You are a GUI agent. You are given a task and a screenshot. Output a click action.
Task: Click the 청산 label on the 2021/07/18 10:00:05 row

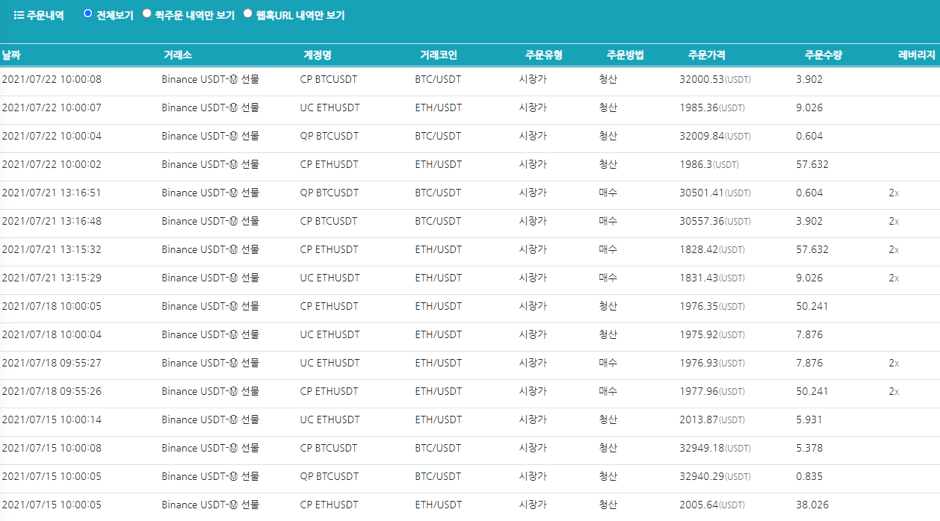coord(609,306)
